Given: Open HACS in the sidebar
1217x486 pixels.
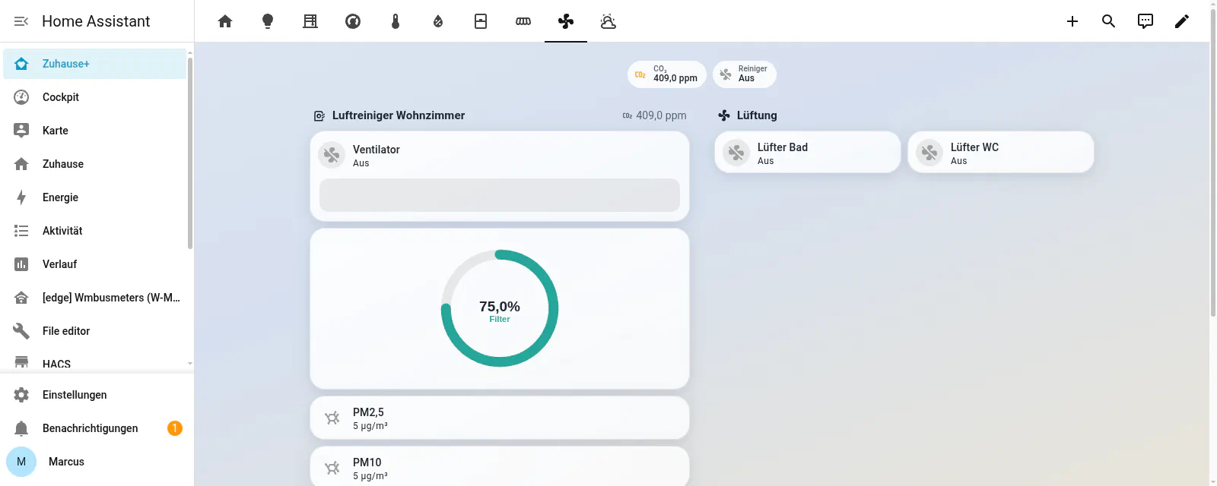Looking at the screenshot, I should pyautogui.click(x=94, y=363).
